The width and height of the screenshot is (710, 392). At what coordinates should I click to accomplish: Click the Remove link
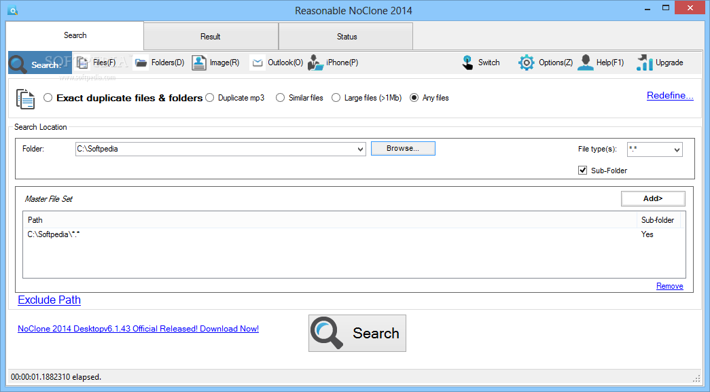coord(670,286)
